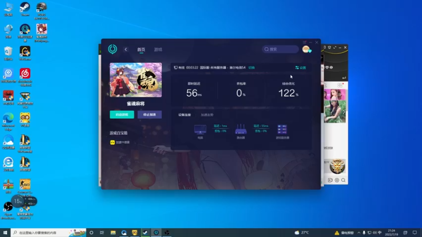
Task: Open the WeGame desktop shortcut
Action: (x=25, y=53)
